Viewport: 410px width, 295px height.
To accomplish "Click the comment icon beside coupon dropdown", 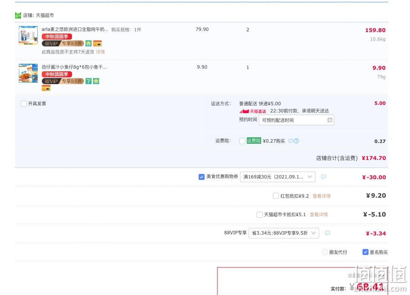I will pyautogui.click(x=324, y=177).
